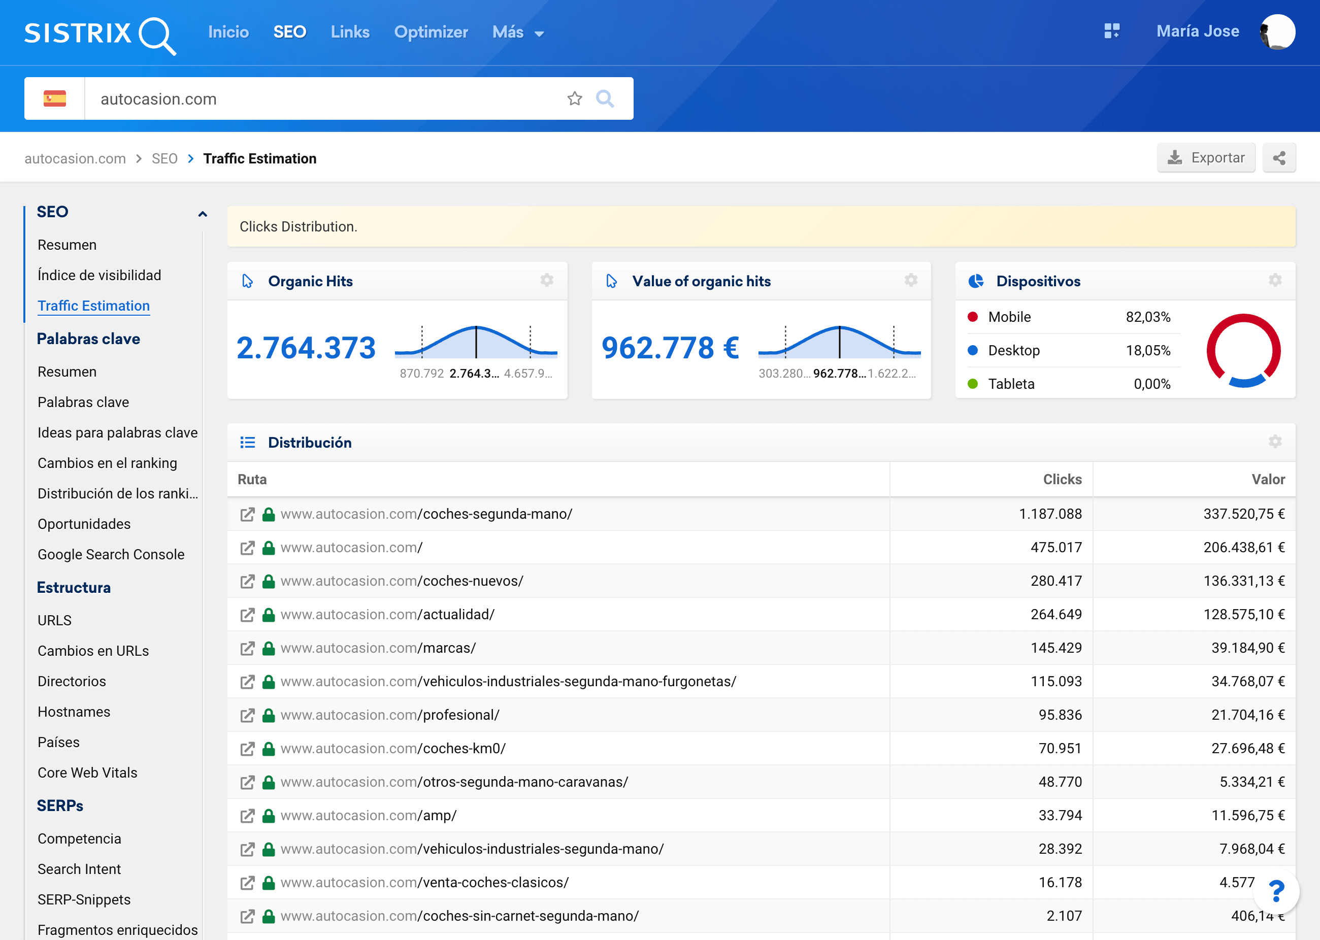Open the Spain country flag selector
The width and height of the screenshot is (1320, 940).
pyautogui.click(x=55, y=98)
